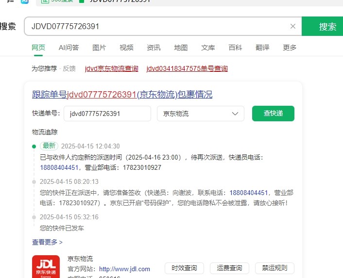Screen dimensions: 343x278
Task: Click the 物流追踪 heading
Action: tap(45, 132)
